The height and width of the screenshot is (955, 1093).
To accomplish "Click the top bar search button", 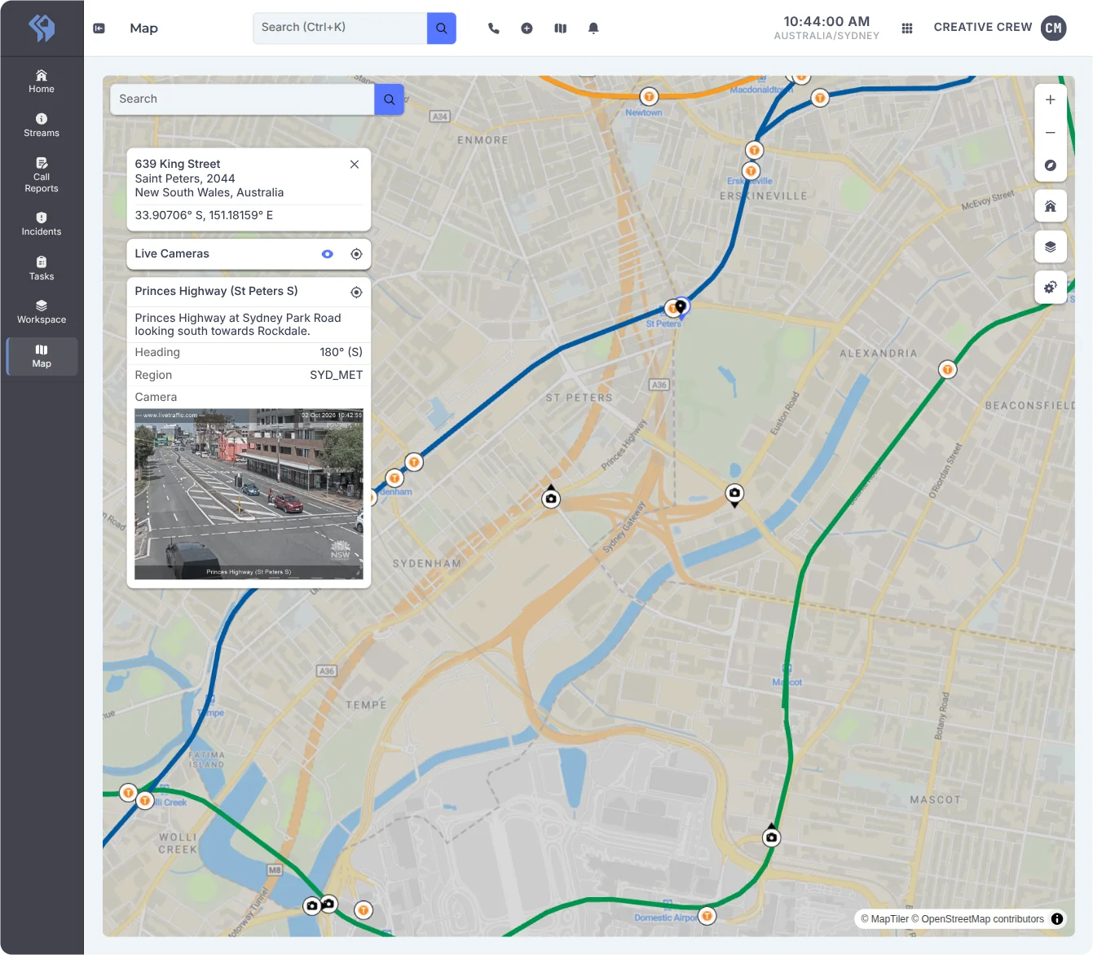I will click(x=441, y=29).
